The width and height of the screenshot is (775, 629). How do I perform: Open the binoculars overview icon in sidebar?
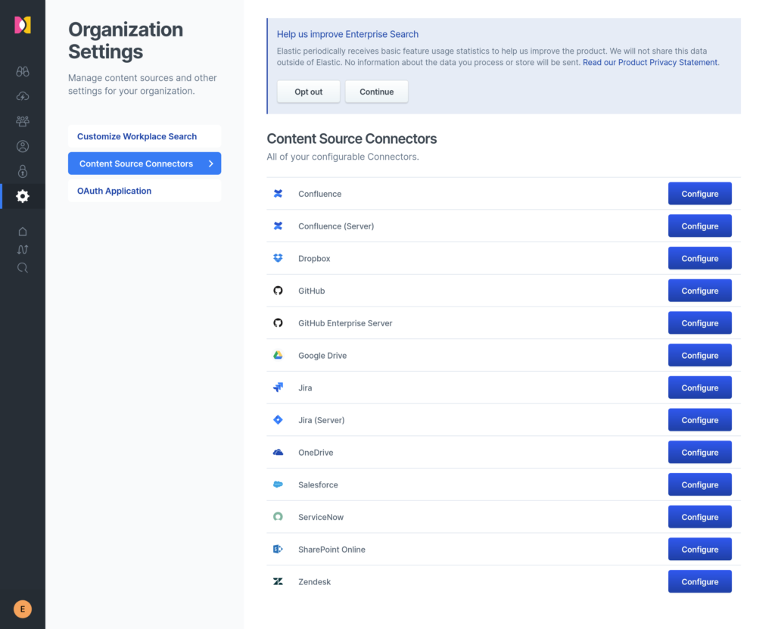(22, 72)
